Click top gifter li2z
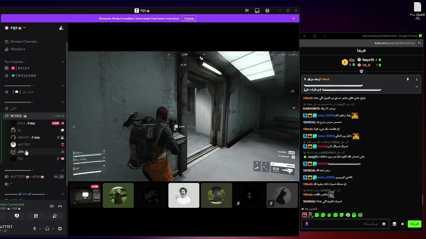 tap(352, 60)
